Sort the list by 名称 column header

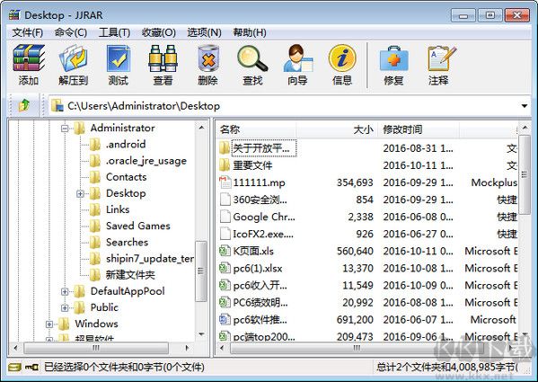(x=256, y=129)
